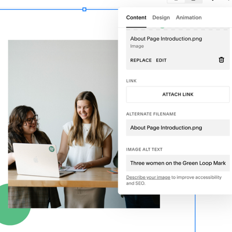The width and height of the screenshot is (232, 232).
Task: Click the ATTACH LINK button
Action: (178, 95)
